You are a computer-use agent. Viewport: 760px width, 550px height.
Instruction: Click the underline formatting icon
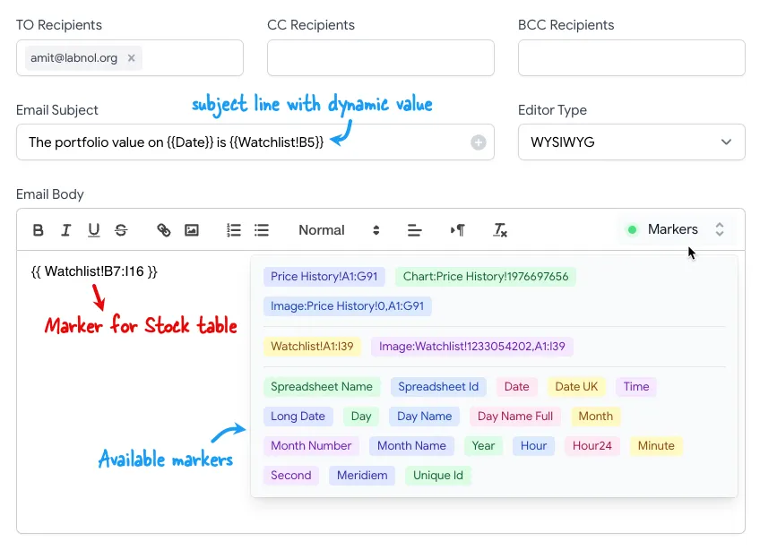pos(93,230)
